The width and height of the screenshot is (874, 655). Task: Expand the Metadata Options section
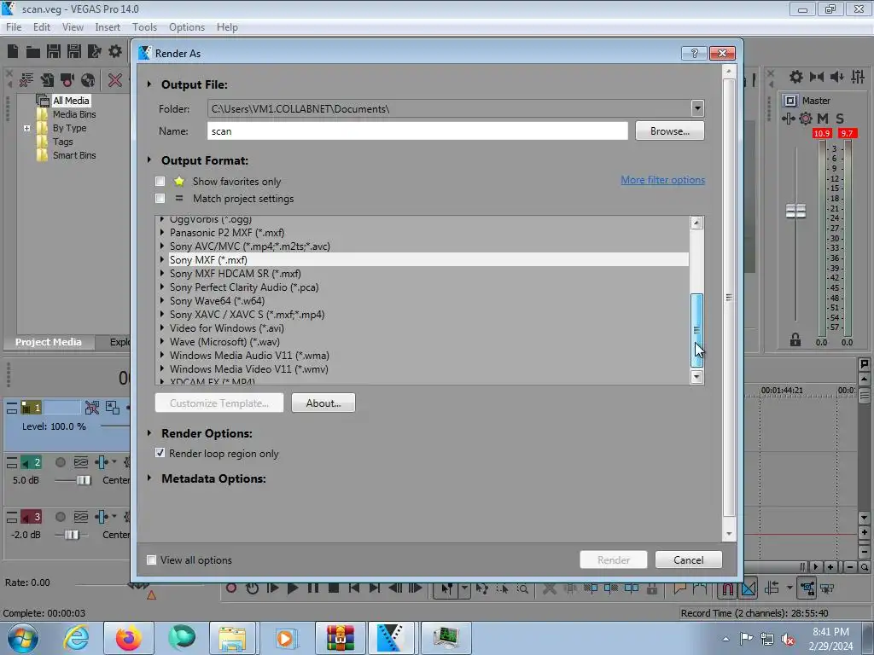click(x=149, y=478)
